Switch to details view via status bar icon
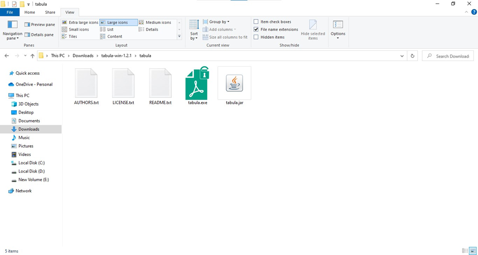This screenshot has width=478, height=255. 465,251
